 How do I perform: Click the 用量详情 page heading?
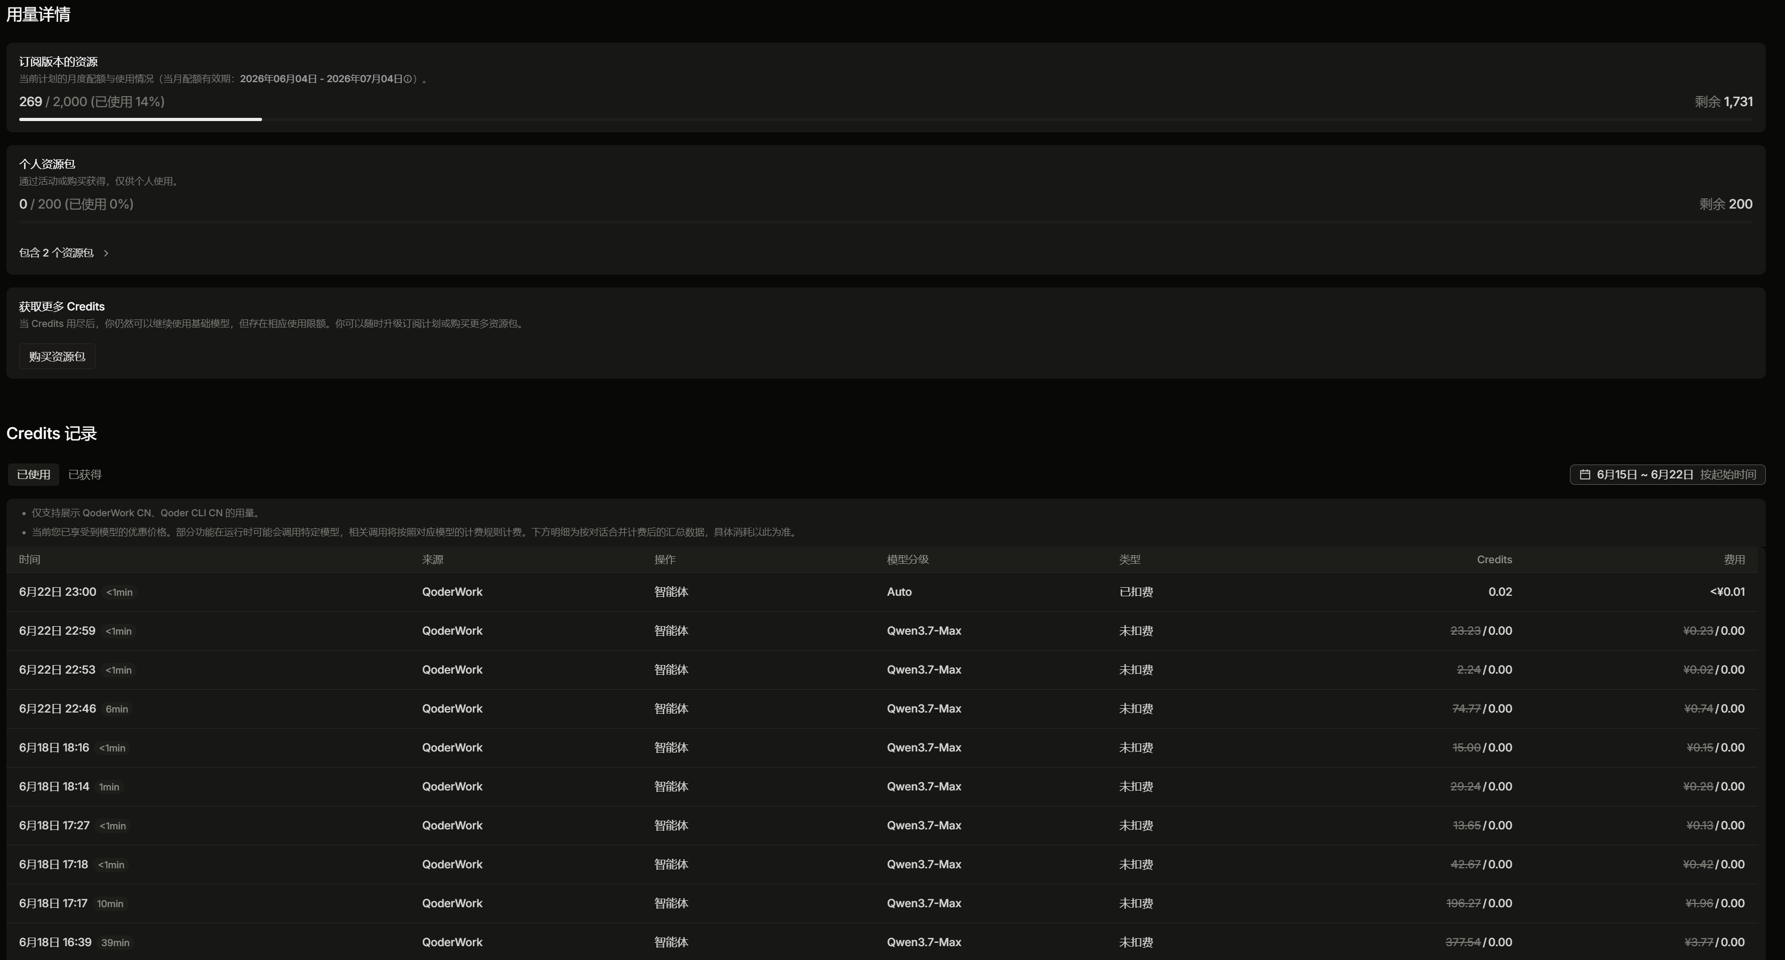tap(38, 14)
